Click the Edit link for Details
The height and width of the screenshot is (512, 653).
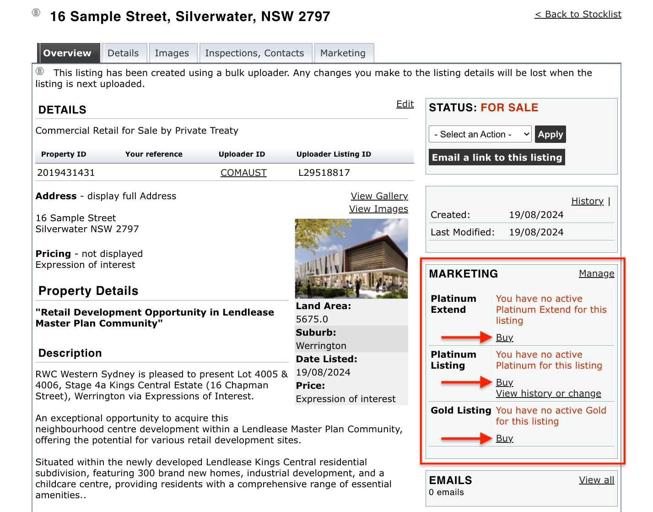point(405,104)
